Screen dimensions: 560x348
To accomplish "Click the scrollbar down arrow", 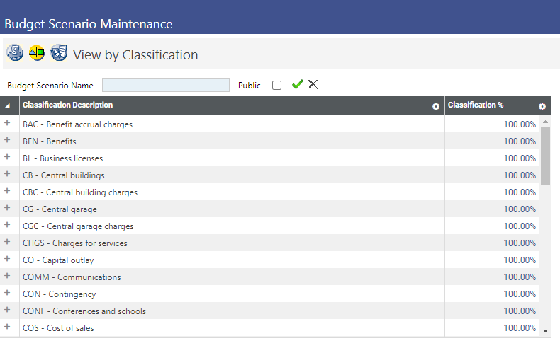I will (x=545, y=330).
